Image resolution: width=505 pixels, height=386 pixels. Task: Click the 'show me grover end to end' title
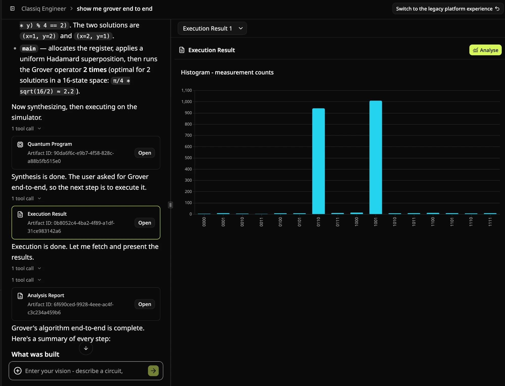[115, 9]
